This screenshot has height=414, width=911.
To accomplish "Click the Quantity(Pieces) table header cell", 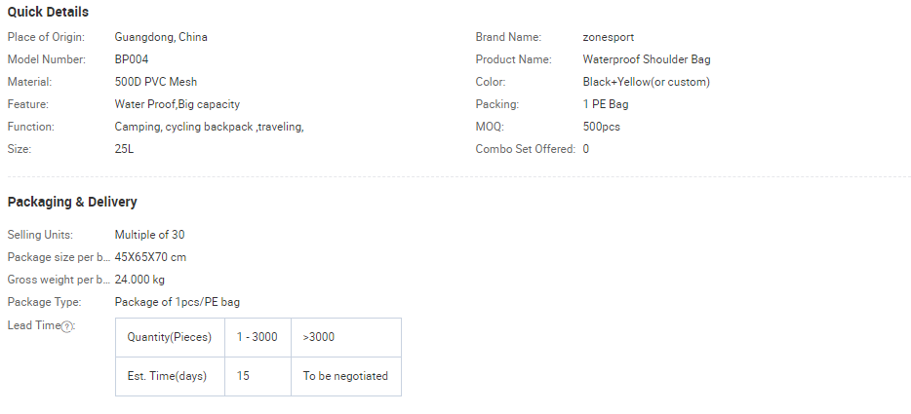I will 171,337.
